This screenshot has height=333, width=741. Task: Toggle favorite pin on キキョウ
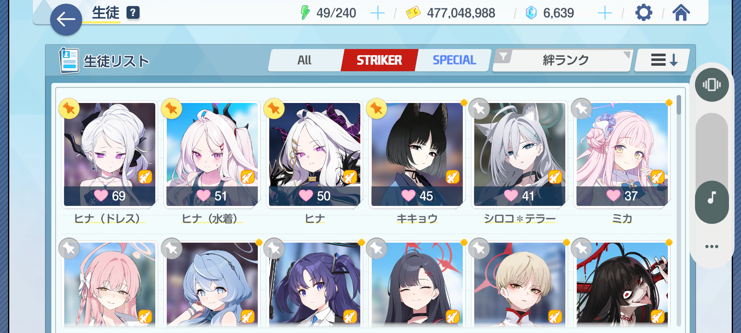[376, 109]
